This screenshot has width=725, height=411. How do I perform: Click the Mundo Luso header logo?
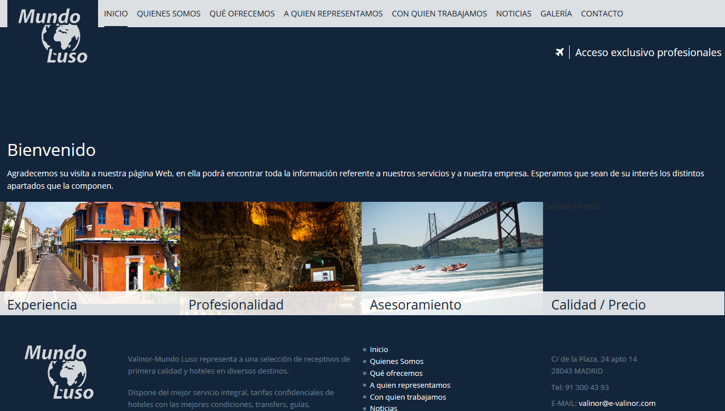(53, 35)
